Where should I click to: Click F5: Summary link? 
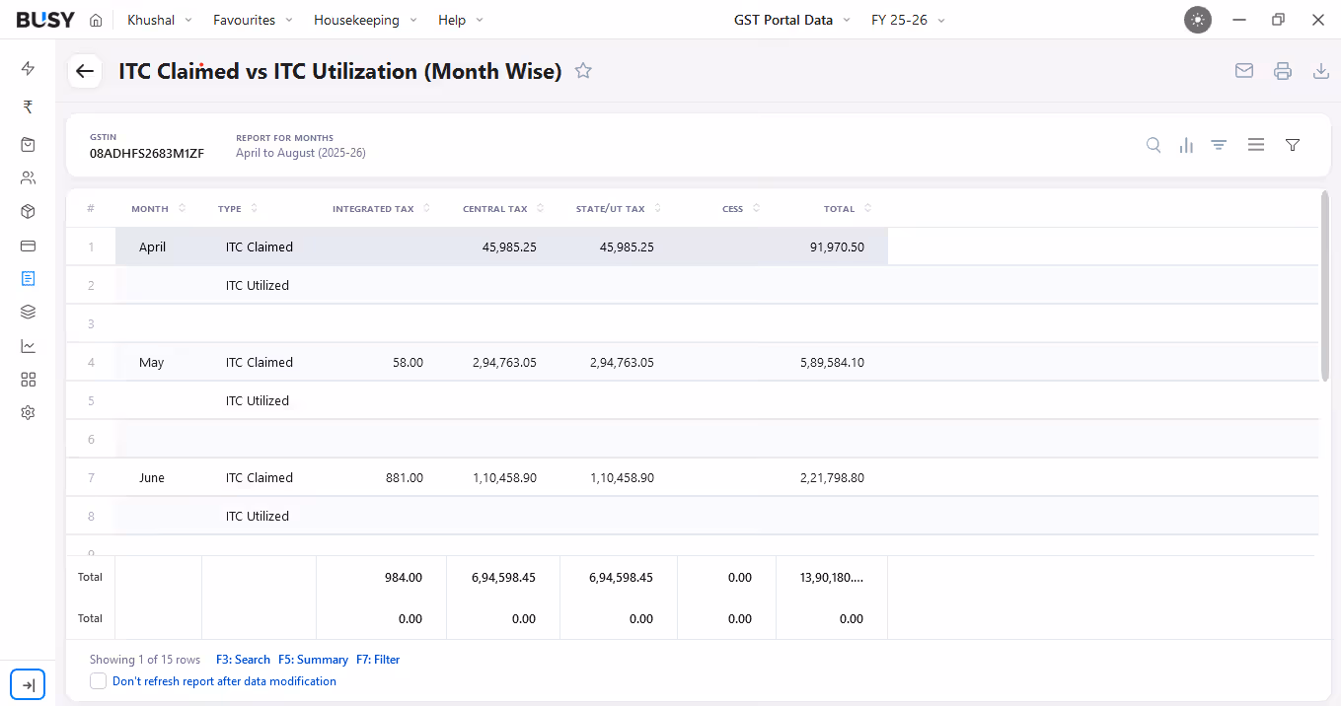(x=313, y=660)
